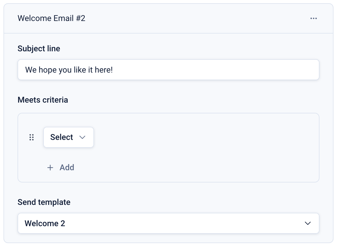Open the three-dot more options menu
The width and height of the screenshot is (337, 246).
pyautogui.click(x=314, y=19)
